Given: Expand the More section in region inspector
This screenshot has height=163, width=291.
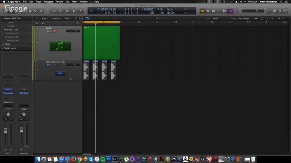Looking at the screenshot, I should (4, 44).
